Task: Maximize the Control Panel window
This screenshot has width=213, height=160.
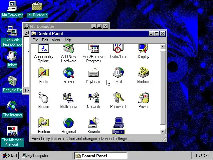Action: [156, 34]
